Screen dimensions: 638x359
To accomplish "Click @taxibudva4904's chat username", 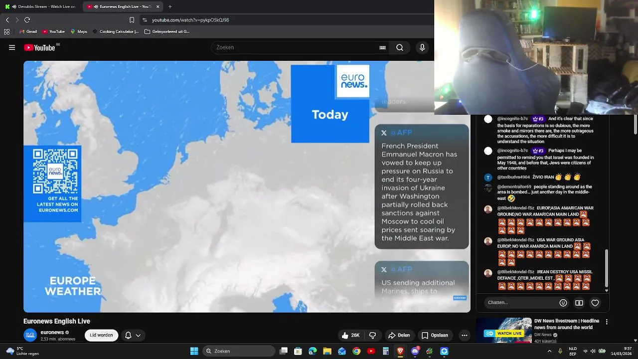I will [x=513, y=177].
